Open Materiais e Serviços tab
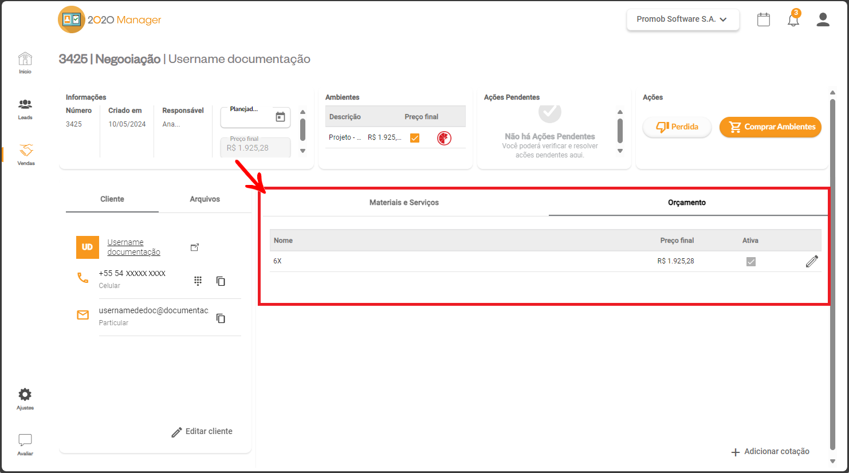849x473 pixels. tap(404, 203)
